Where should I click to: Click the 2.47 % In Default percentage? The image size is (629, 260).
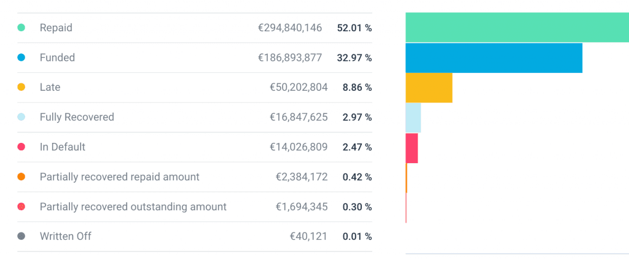tap(357, 147)
